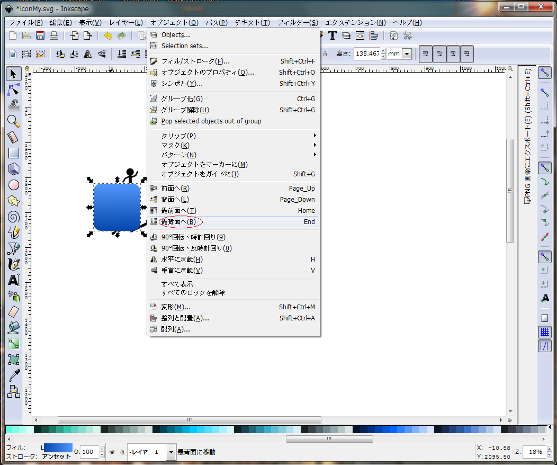Click the blue fill color indicator
The width and height of the screenshot is (557, 465).
coord(56,448)
